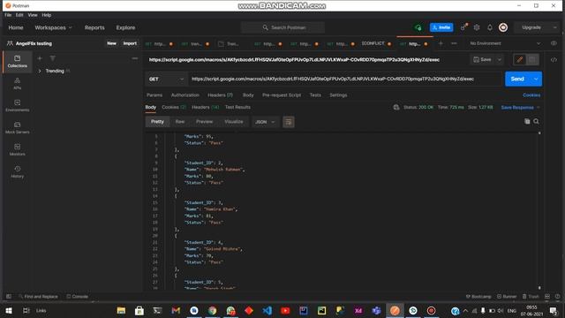Open the tab overflow three-dots menu
565x318 pixels.
(454, 43)
